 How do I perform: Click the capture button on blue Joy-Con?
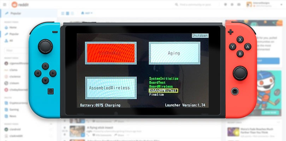[50, 91]
